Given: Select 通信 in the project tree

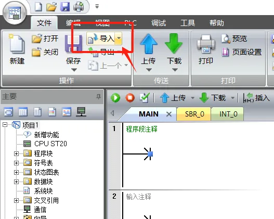Looking at the screenshot, I should tap(40, 210).
